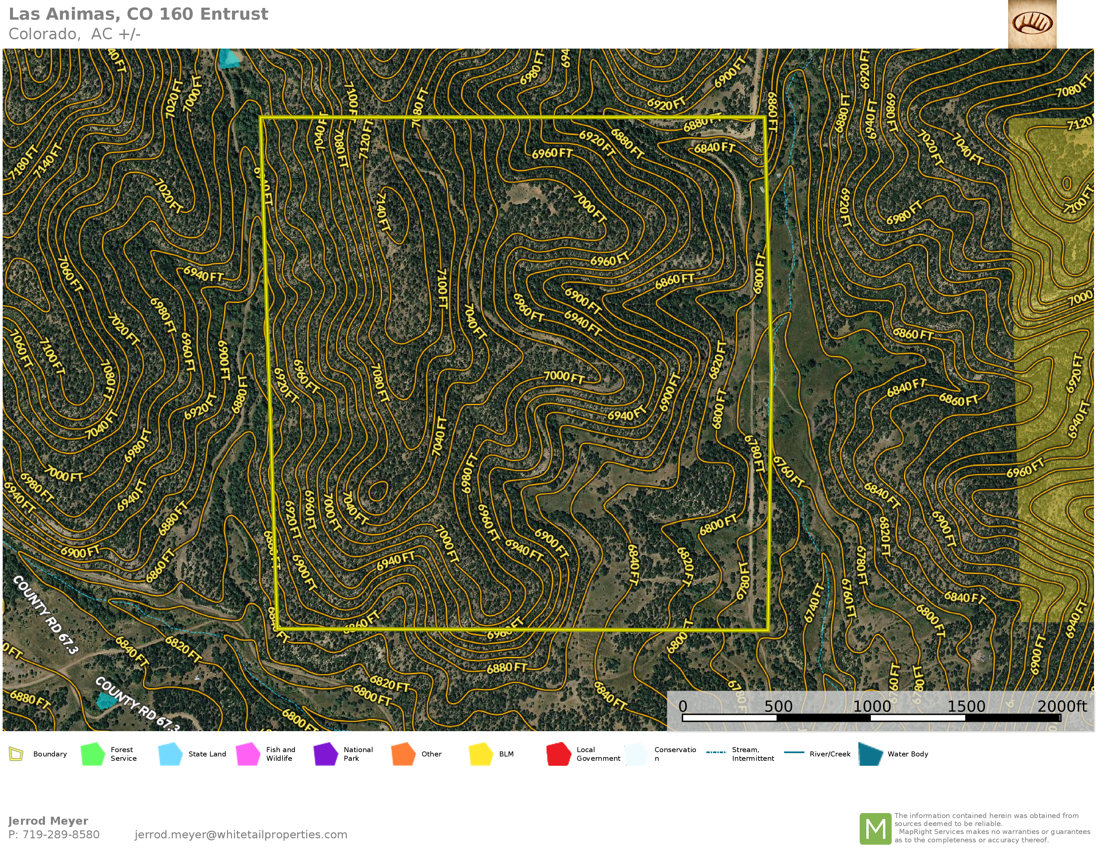
Task: Click the 7140 FT contour label
Action: pos(383,212)
